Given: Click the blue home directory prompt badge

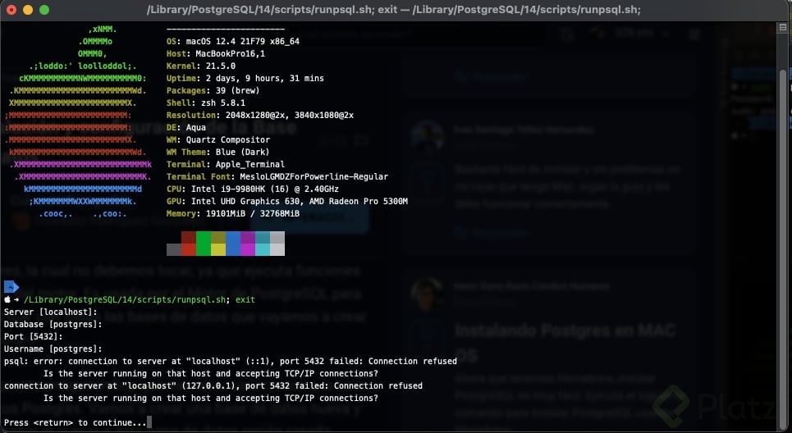Looking at the screenshot, I should pyautogui.click(x=11, y=287).
